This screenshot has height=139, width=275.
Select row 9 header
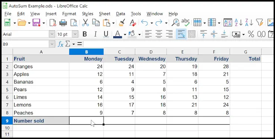(7, 121)
